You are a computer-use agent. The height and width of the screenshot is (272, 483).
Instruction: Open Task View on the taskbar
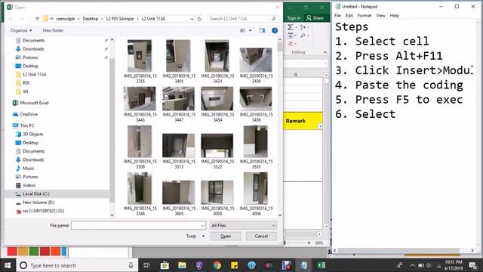pos(146,265)
